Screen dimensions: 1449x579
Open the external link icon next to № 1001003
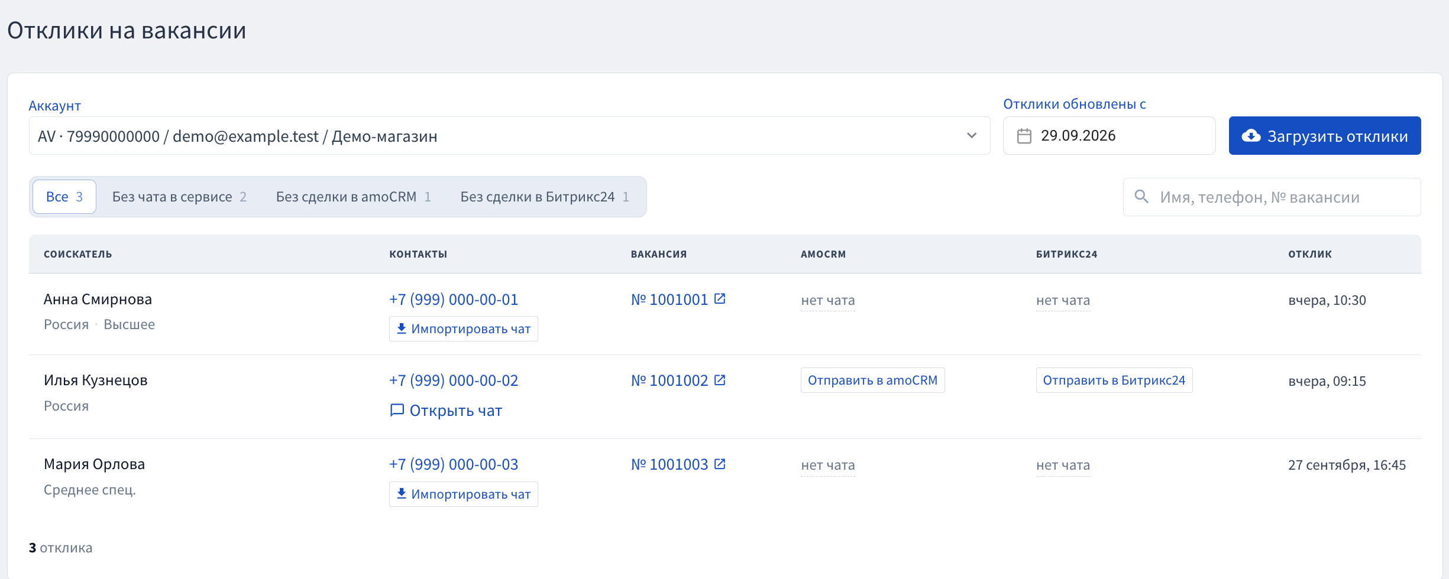(720, 464)
